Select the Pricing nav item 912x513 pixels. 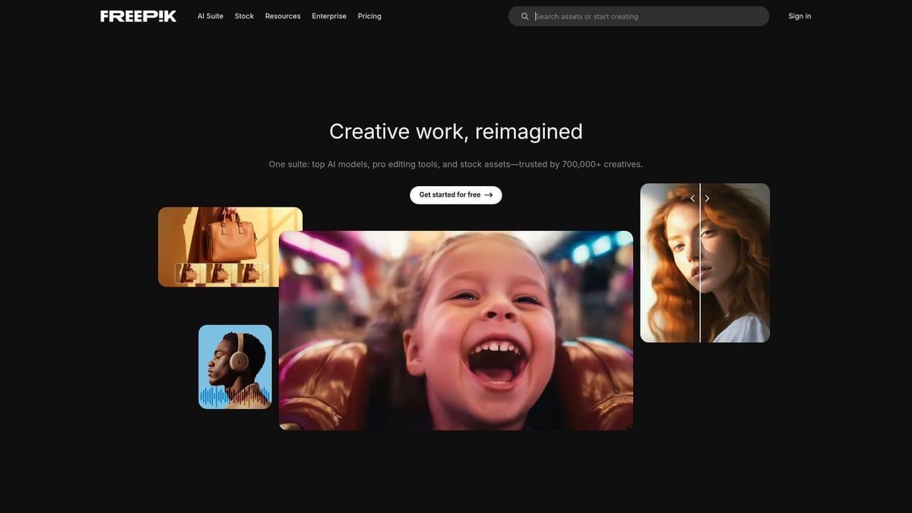tap(369, 16)
